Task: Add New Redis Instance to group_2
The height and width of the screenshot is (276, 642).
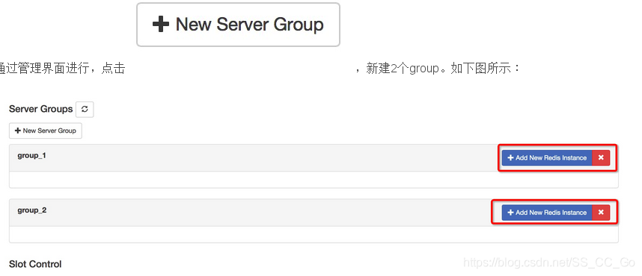Action: 547,213
